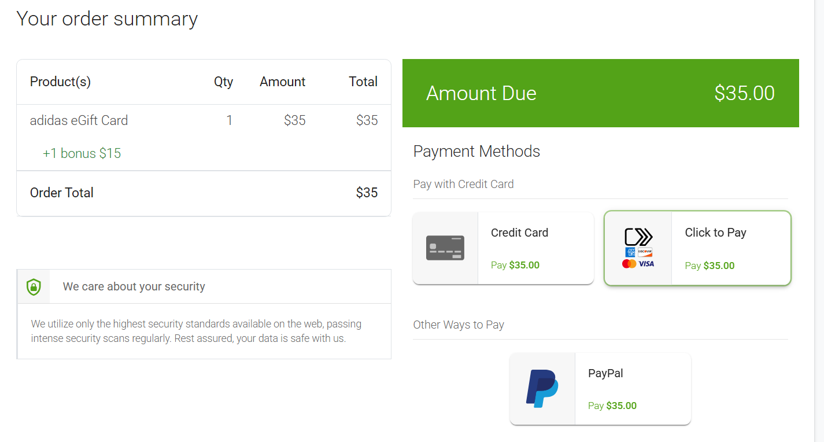The image size is (824, 442).
Task: Click the adidas eGift Card product name
Action: (79, 120)
